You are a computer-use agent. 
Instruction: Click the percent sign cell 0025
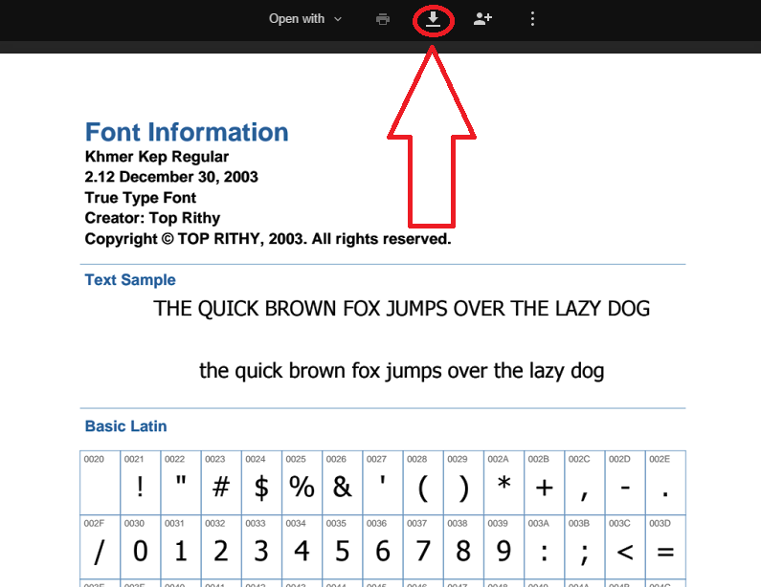click(302, 483)
